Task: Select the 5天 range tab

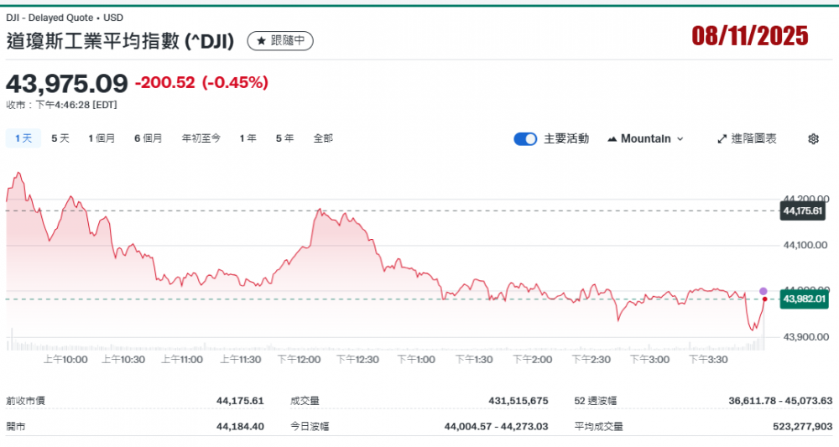Action: click(60, 138)
